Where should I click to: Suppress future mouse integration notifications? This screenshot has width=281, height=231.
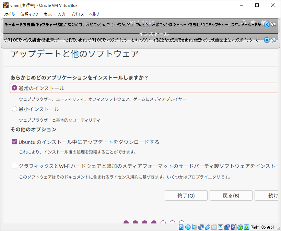point(273,40)
